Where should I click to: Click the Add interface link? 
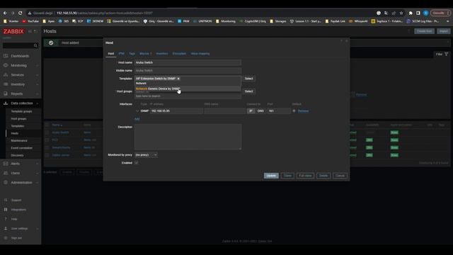click(x=137, y=119)
